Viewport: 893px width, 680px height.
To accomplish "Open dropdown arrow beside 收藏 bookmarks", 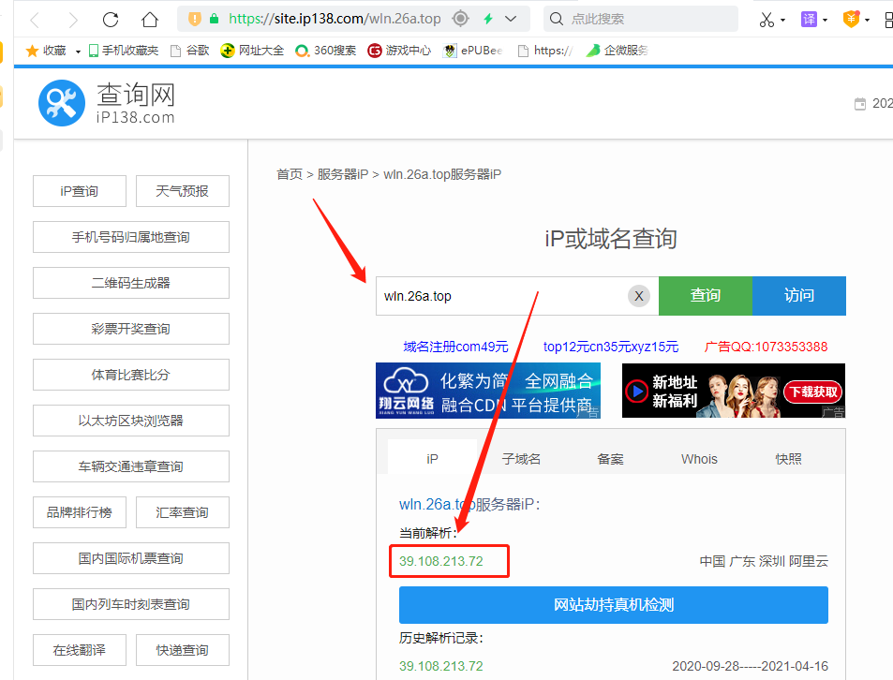I will pyautogui.click(x=78, y=51).
